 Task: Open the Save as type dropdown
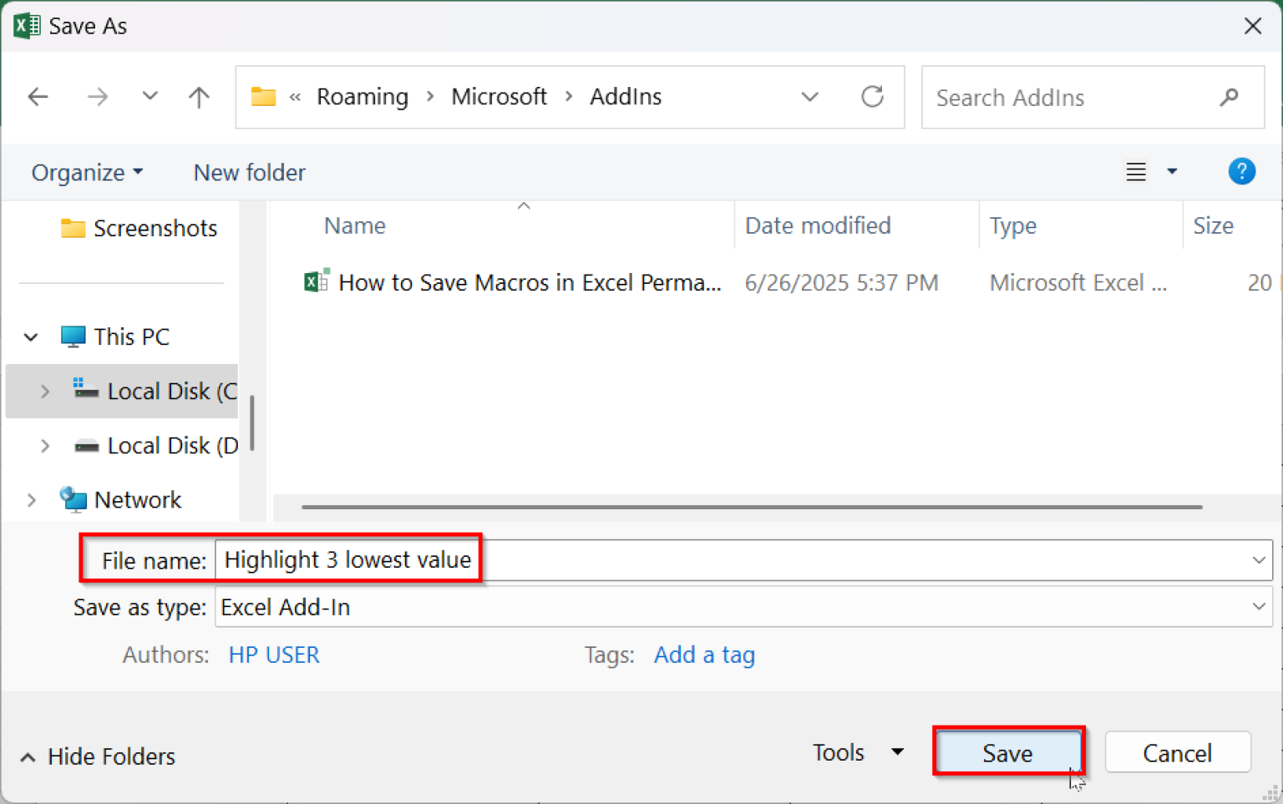[x=1258, y=607]
